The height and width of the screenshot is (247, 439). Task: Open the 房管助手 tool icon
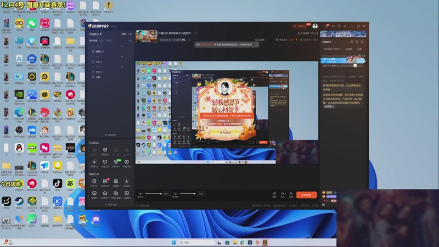(105, 194)
